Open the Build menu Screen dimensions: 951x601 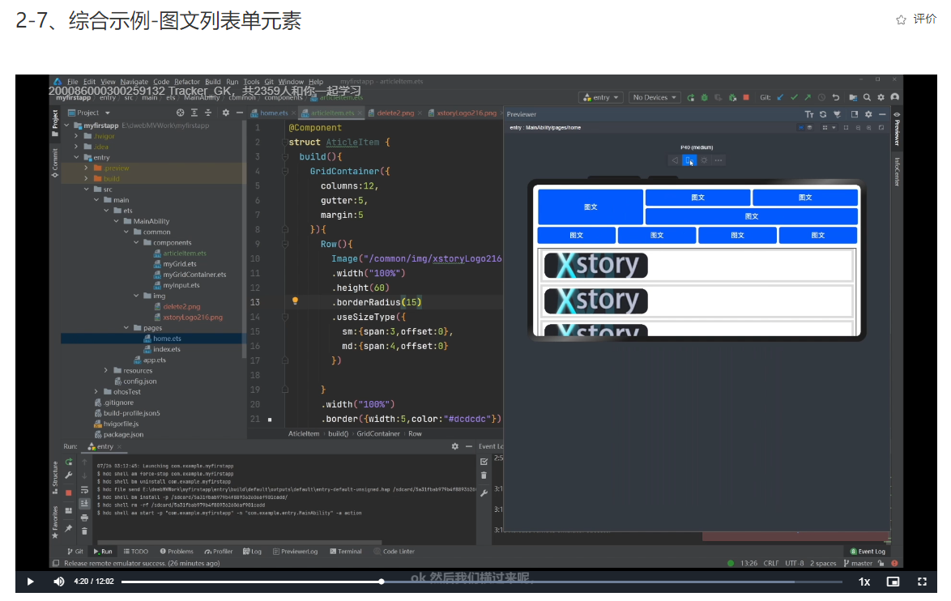(213, 82)
